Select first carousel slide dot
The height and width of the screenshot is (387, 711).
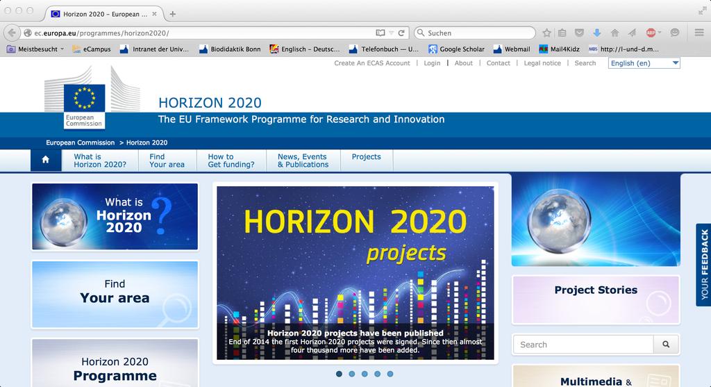coord(339,374)
